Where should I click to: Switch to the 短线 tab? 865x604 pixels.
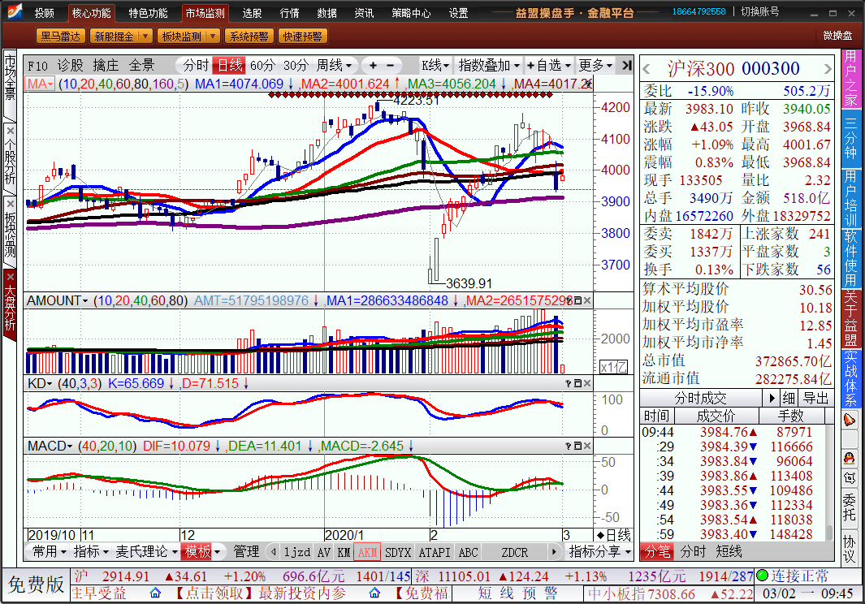click(729, 551)
